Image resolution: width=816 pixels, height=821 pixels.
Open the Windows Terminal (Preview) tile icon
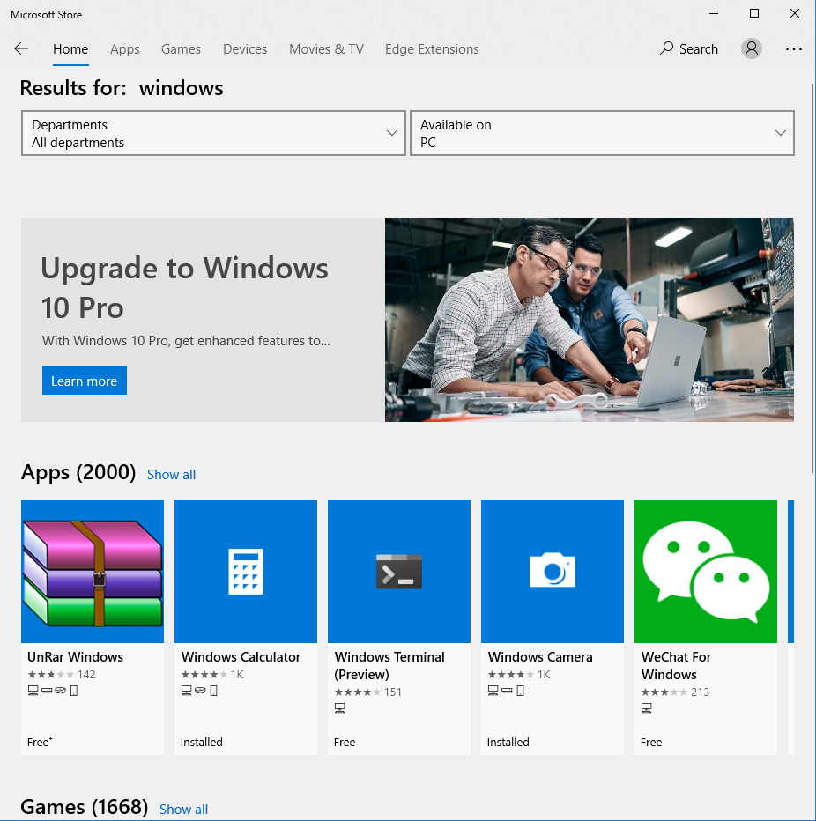point(399,571)
